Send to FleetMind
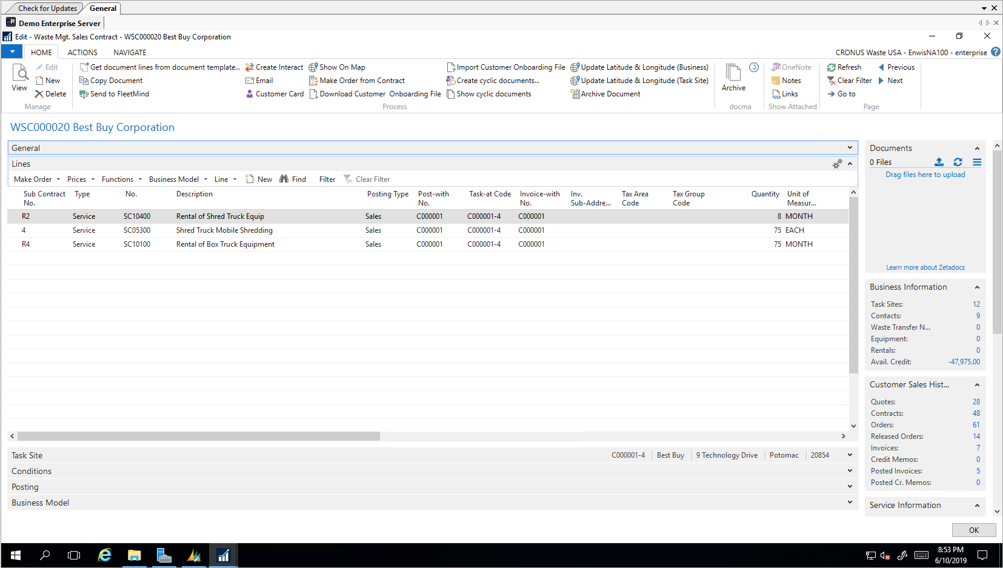This screenshot has height=568, width=1003. pyautogui.click(x=114, y=94)
